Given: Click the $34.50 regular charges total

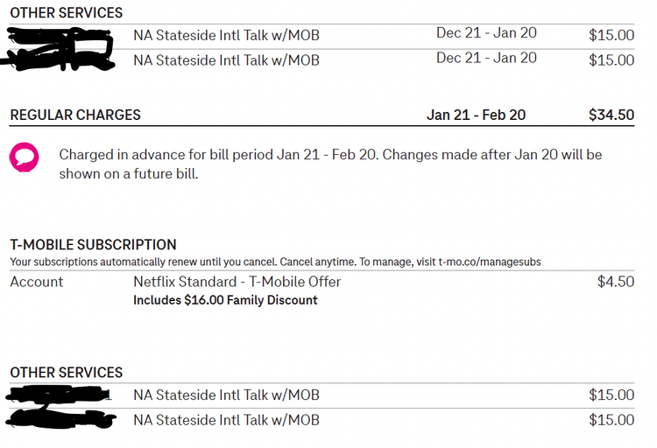Looking at the screenshot, I should (x=611, y=115).
